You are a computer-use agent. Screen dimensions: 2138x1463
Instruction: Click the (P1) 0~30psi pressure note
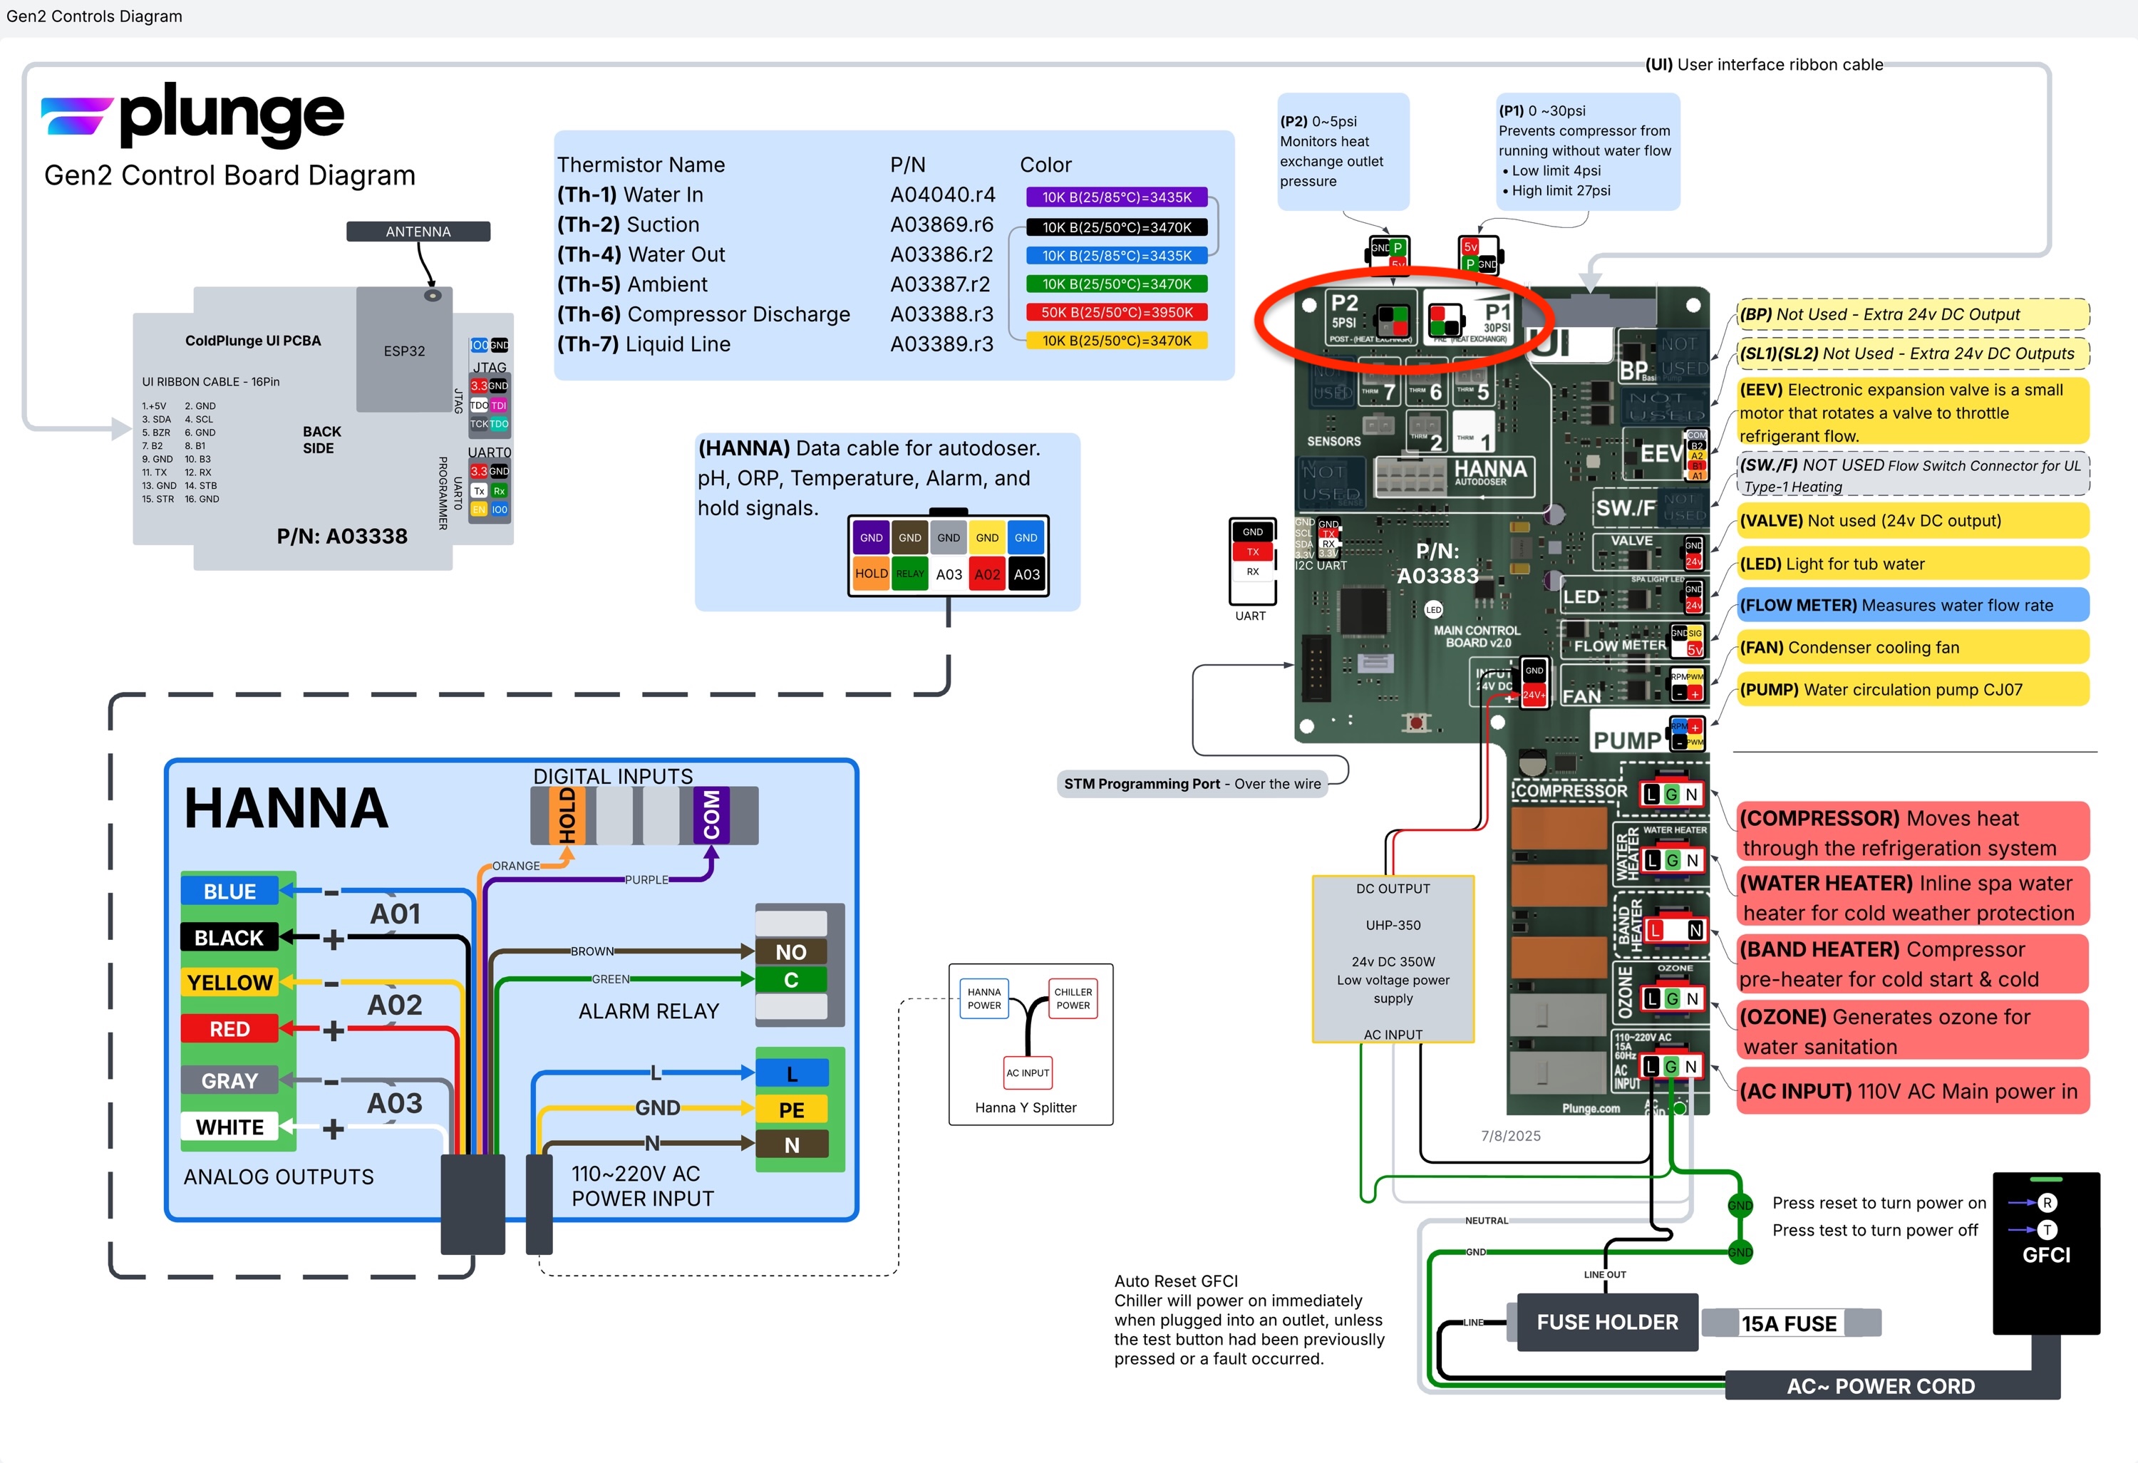pos(1587,152)
